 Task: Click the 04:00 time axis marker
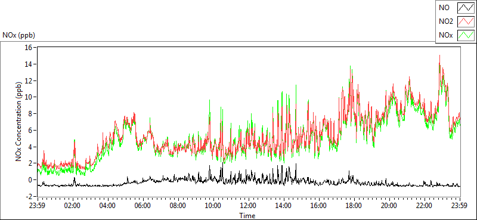coord(108,206)
